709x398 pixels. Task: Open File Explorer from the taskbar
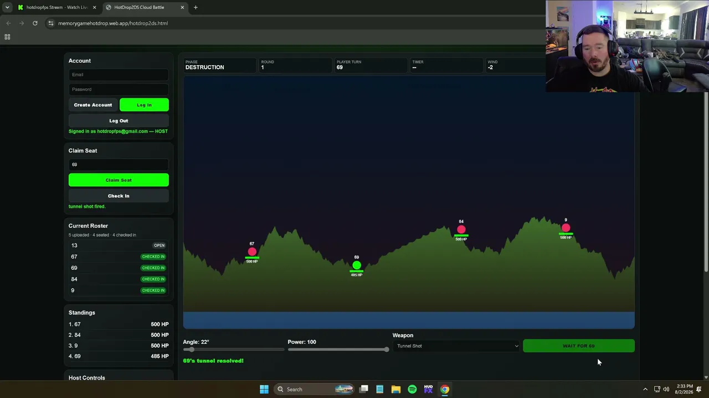396,389
